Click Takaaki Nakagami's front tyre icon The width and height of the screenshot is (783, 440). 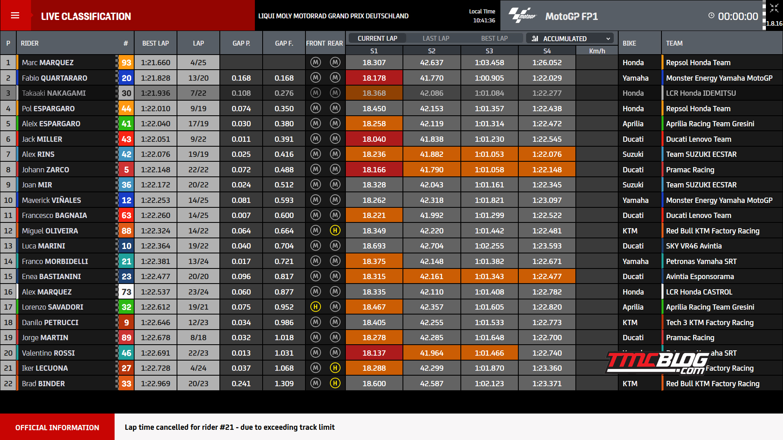316,93
